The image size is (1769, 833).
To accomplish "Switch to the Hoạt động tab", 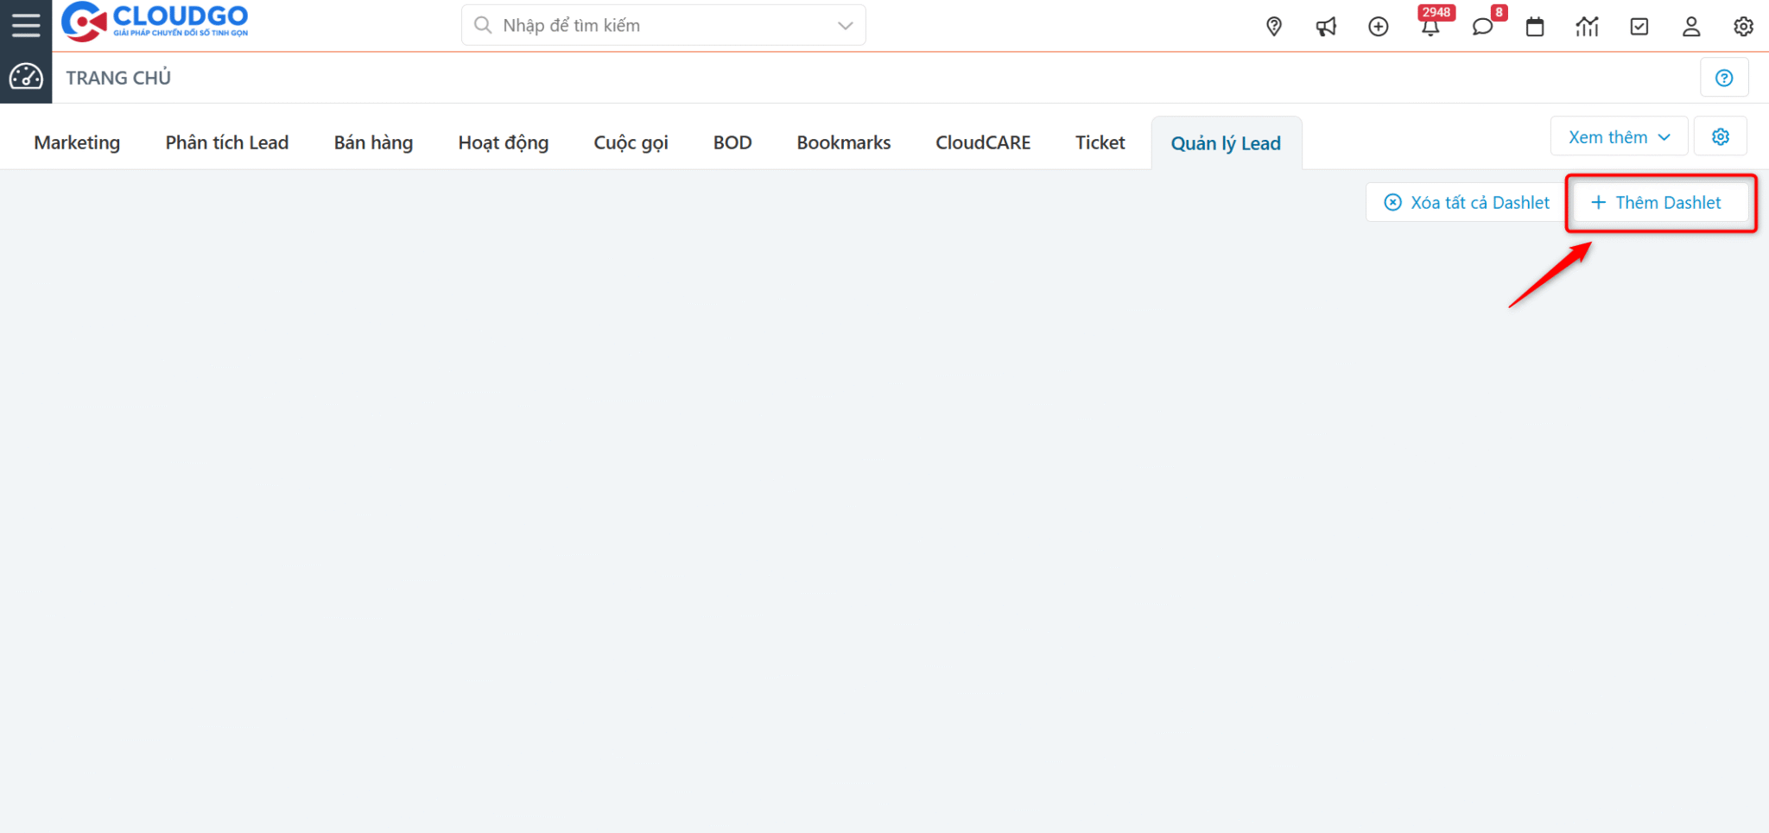I will [504, 142].
